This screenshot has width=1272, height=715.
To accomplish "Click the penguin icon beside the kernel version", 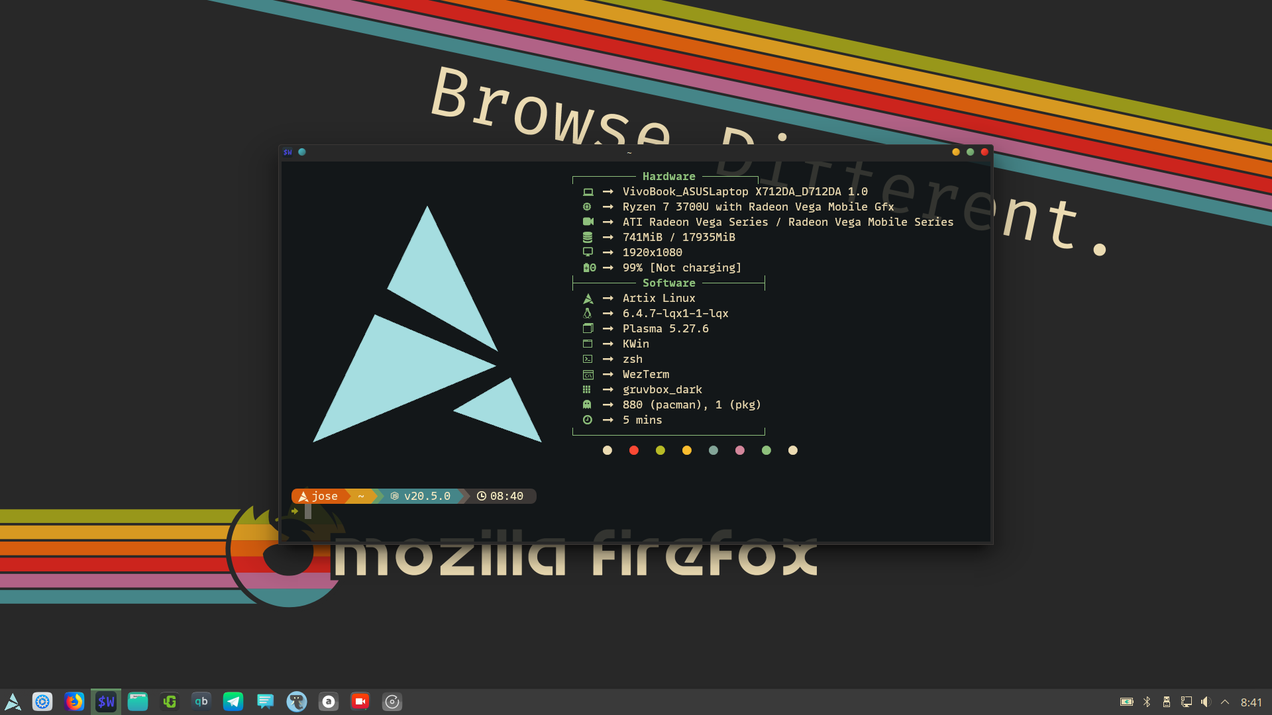I will pyautogui.click(x=587, y=314).
